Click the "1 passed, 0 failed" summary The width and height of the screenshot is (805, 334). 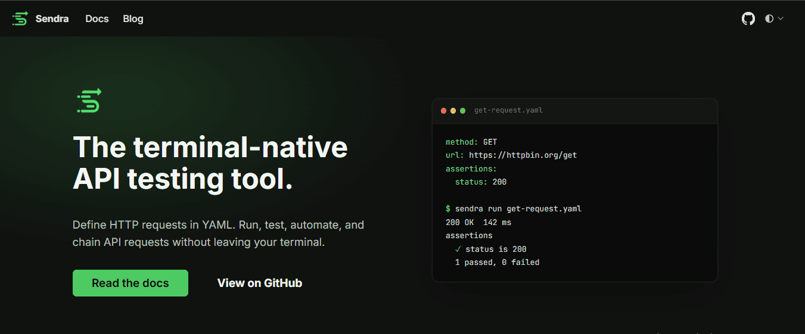tap(497, 262)
